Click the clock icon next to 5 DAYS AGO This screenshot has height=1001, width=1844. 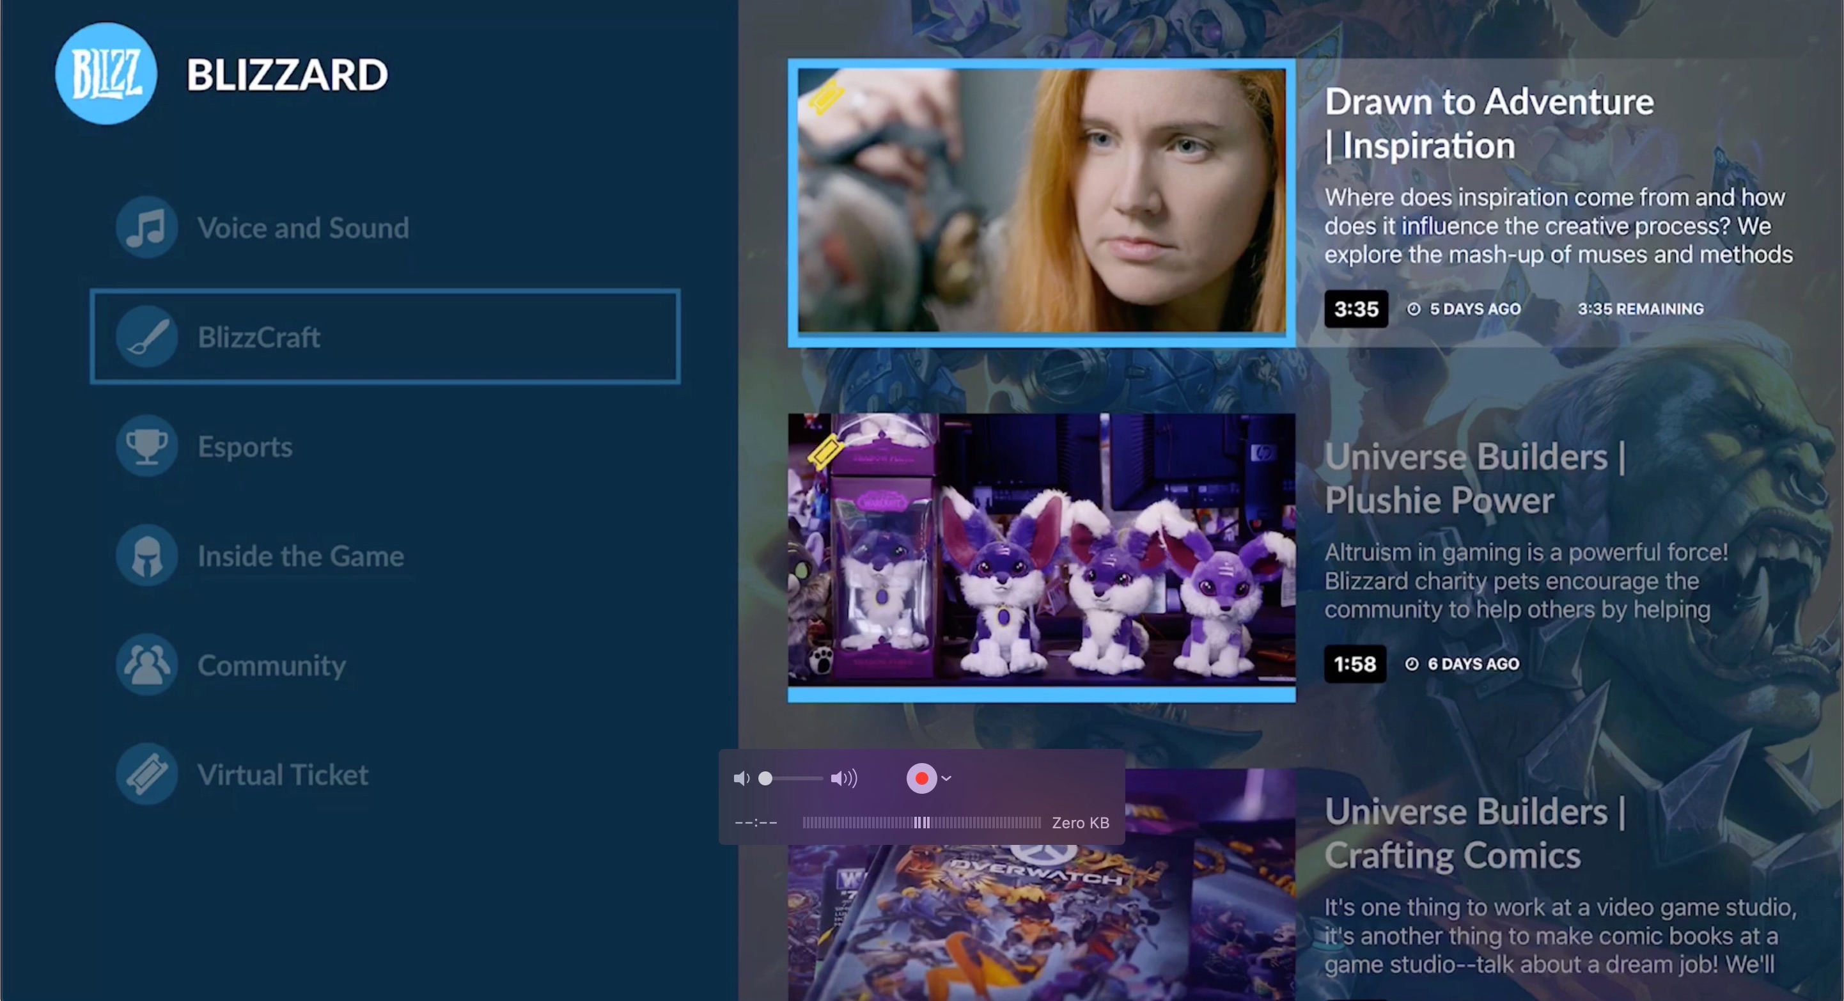(x=1414, y=308)
